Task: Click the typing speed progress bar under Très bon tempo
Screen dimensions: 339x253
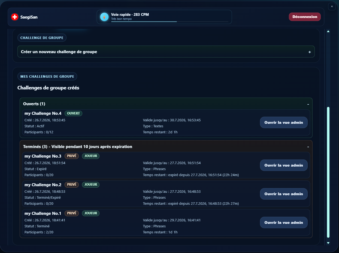Action: tap(170, 22)
